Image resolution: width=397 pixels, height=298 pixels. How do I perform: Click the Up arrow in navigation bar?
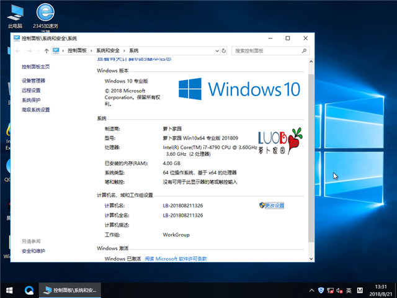(47, 51)
